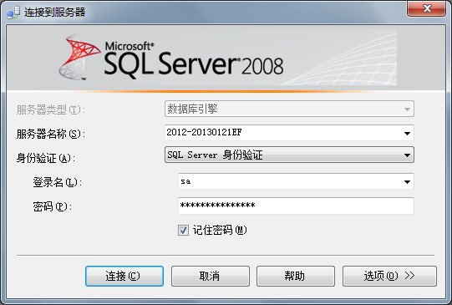Open help via 帮助 button
452x305 pixels.
pos(296,276)
